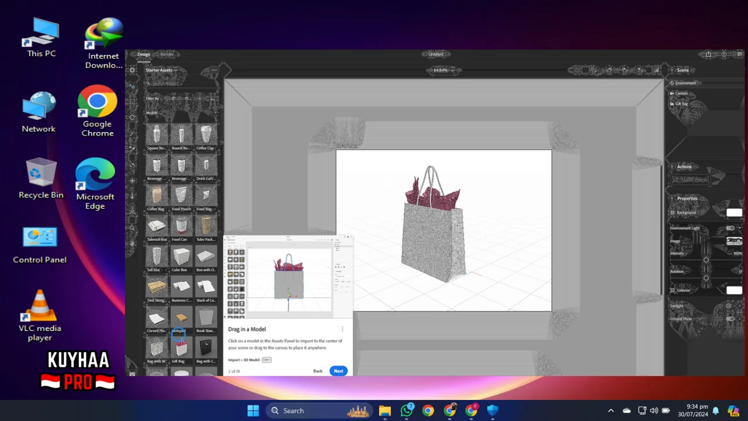The image size is (748, 421).
Task: Switch to the Render tab
Action: (x=168, y=54)
